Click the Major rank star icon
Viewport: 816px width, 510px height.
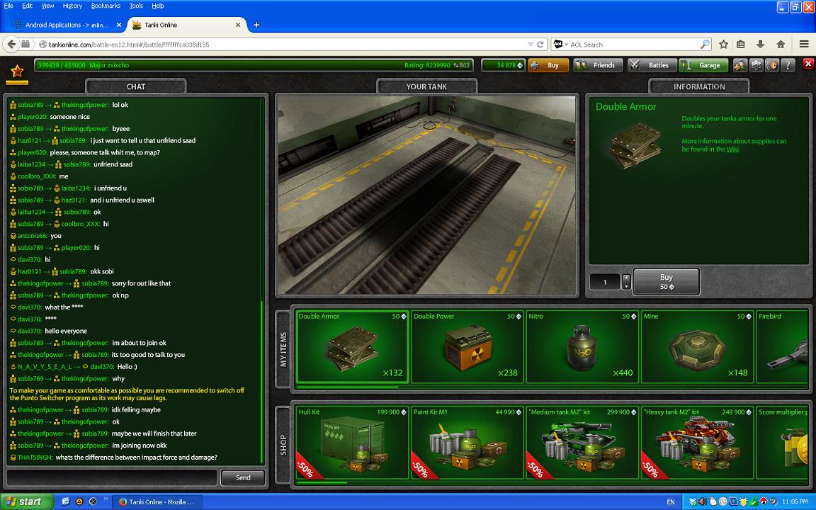[17, 72]
